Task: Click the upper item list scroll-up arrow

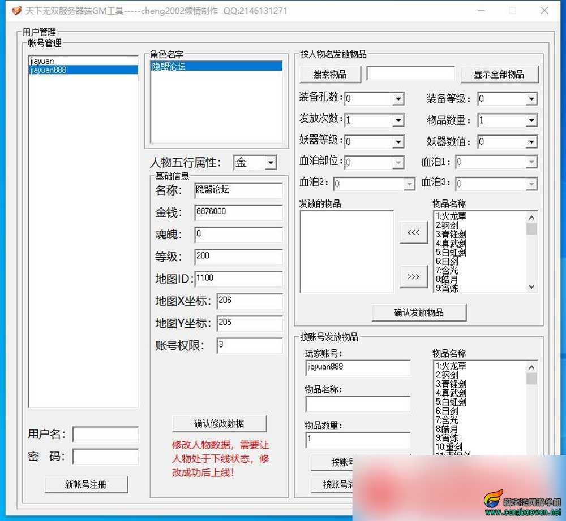Action: click(531, 217)
